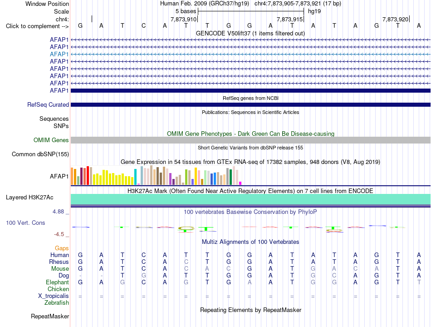Click the dark blue RefSeq Curated gene bar
Viewport: 431px width, 327px height.
point(250,104)
